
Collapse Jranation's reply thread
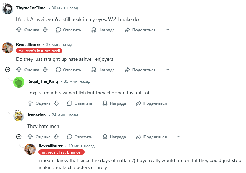[19, 137]
